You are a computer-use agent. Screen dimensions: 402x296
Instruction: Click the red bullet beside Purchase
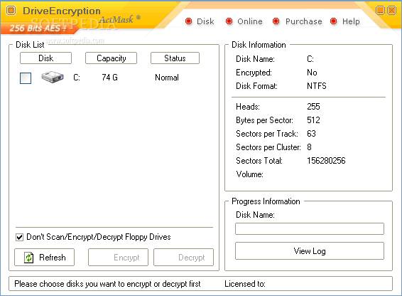[276, 21]
